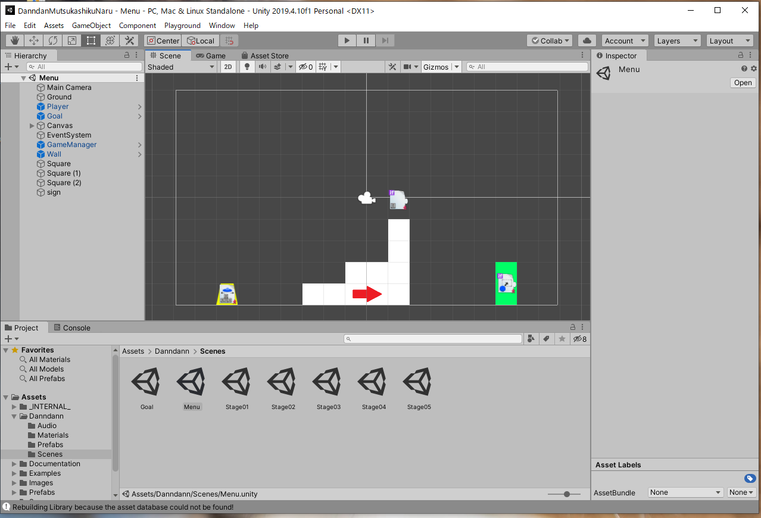This screenshot has height=518, width=761.
Task: Open scene camera settings icon
Action: tap(408, 67)
